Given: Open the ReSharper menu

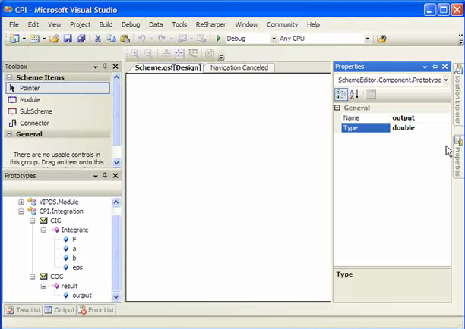Looking at the screenshot, I should click(x=210, y=24).
